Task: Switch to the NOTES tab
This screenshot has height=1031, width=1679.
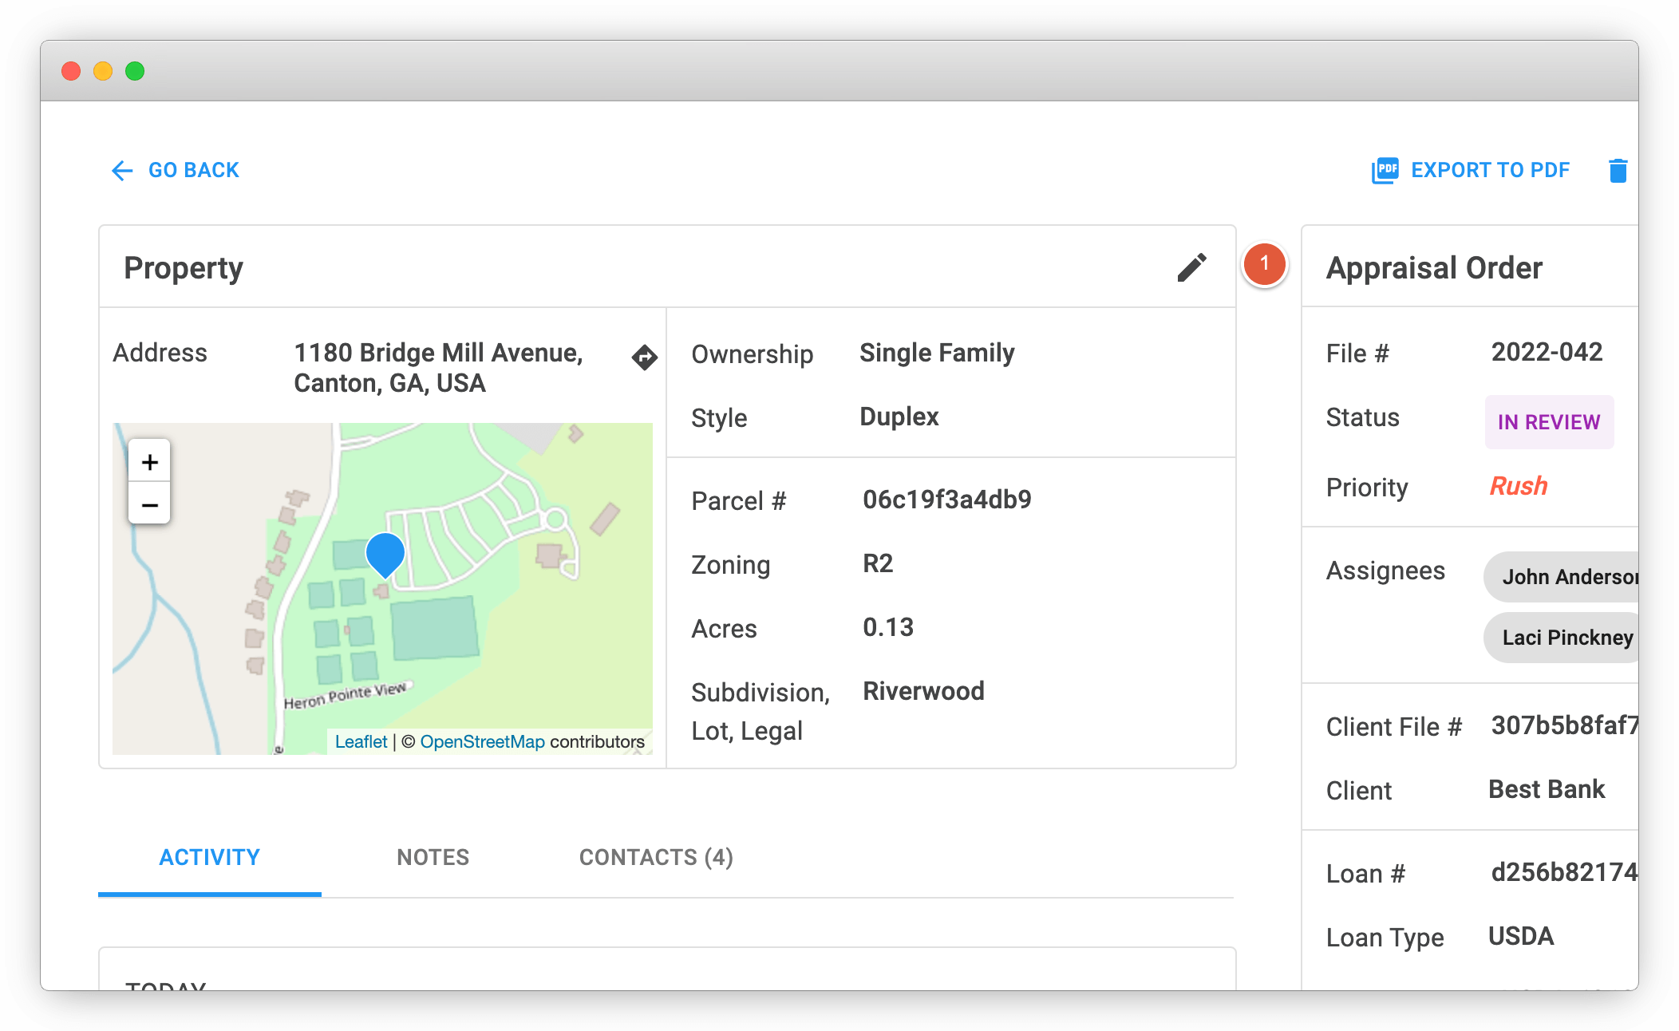Action: (x=433, y=857)
